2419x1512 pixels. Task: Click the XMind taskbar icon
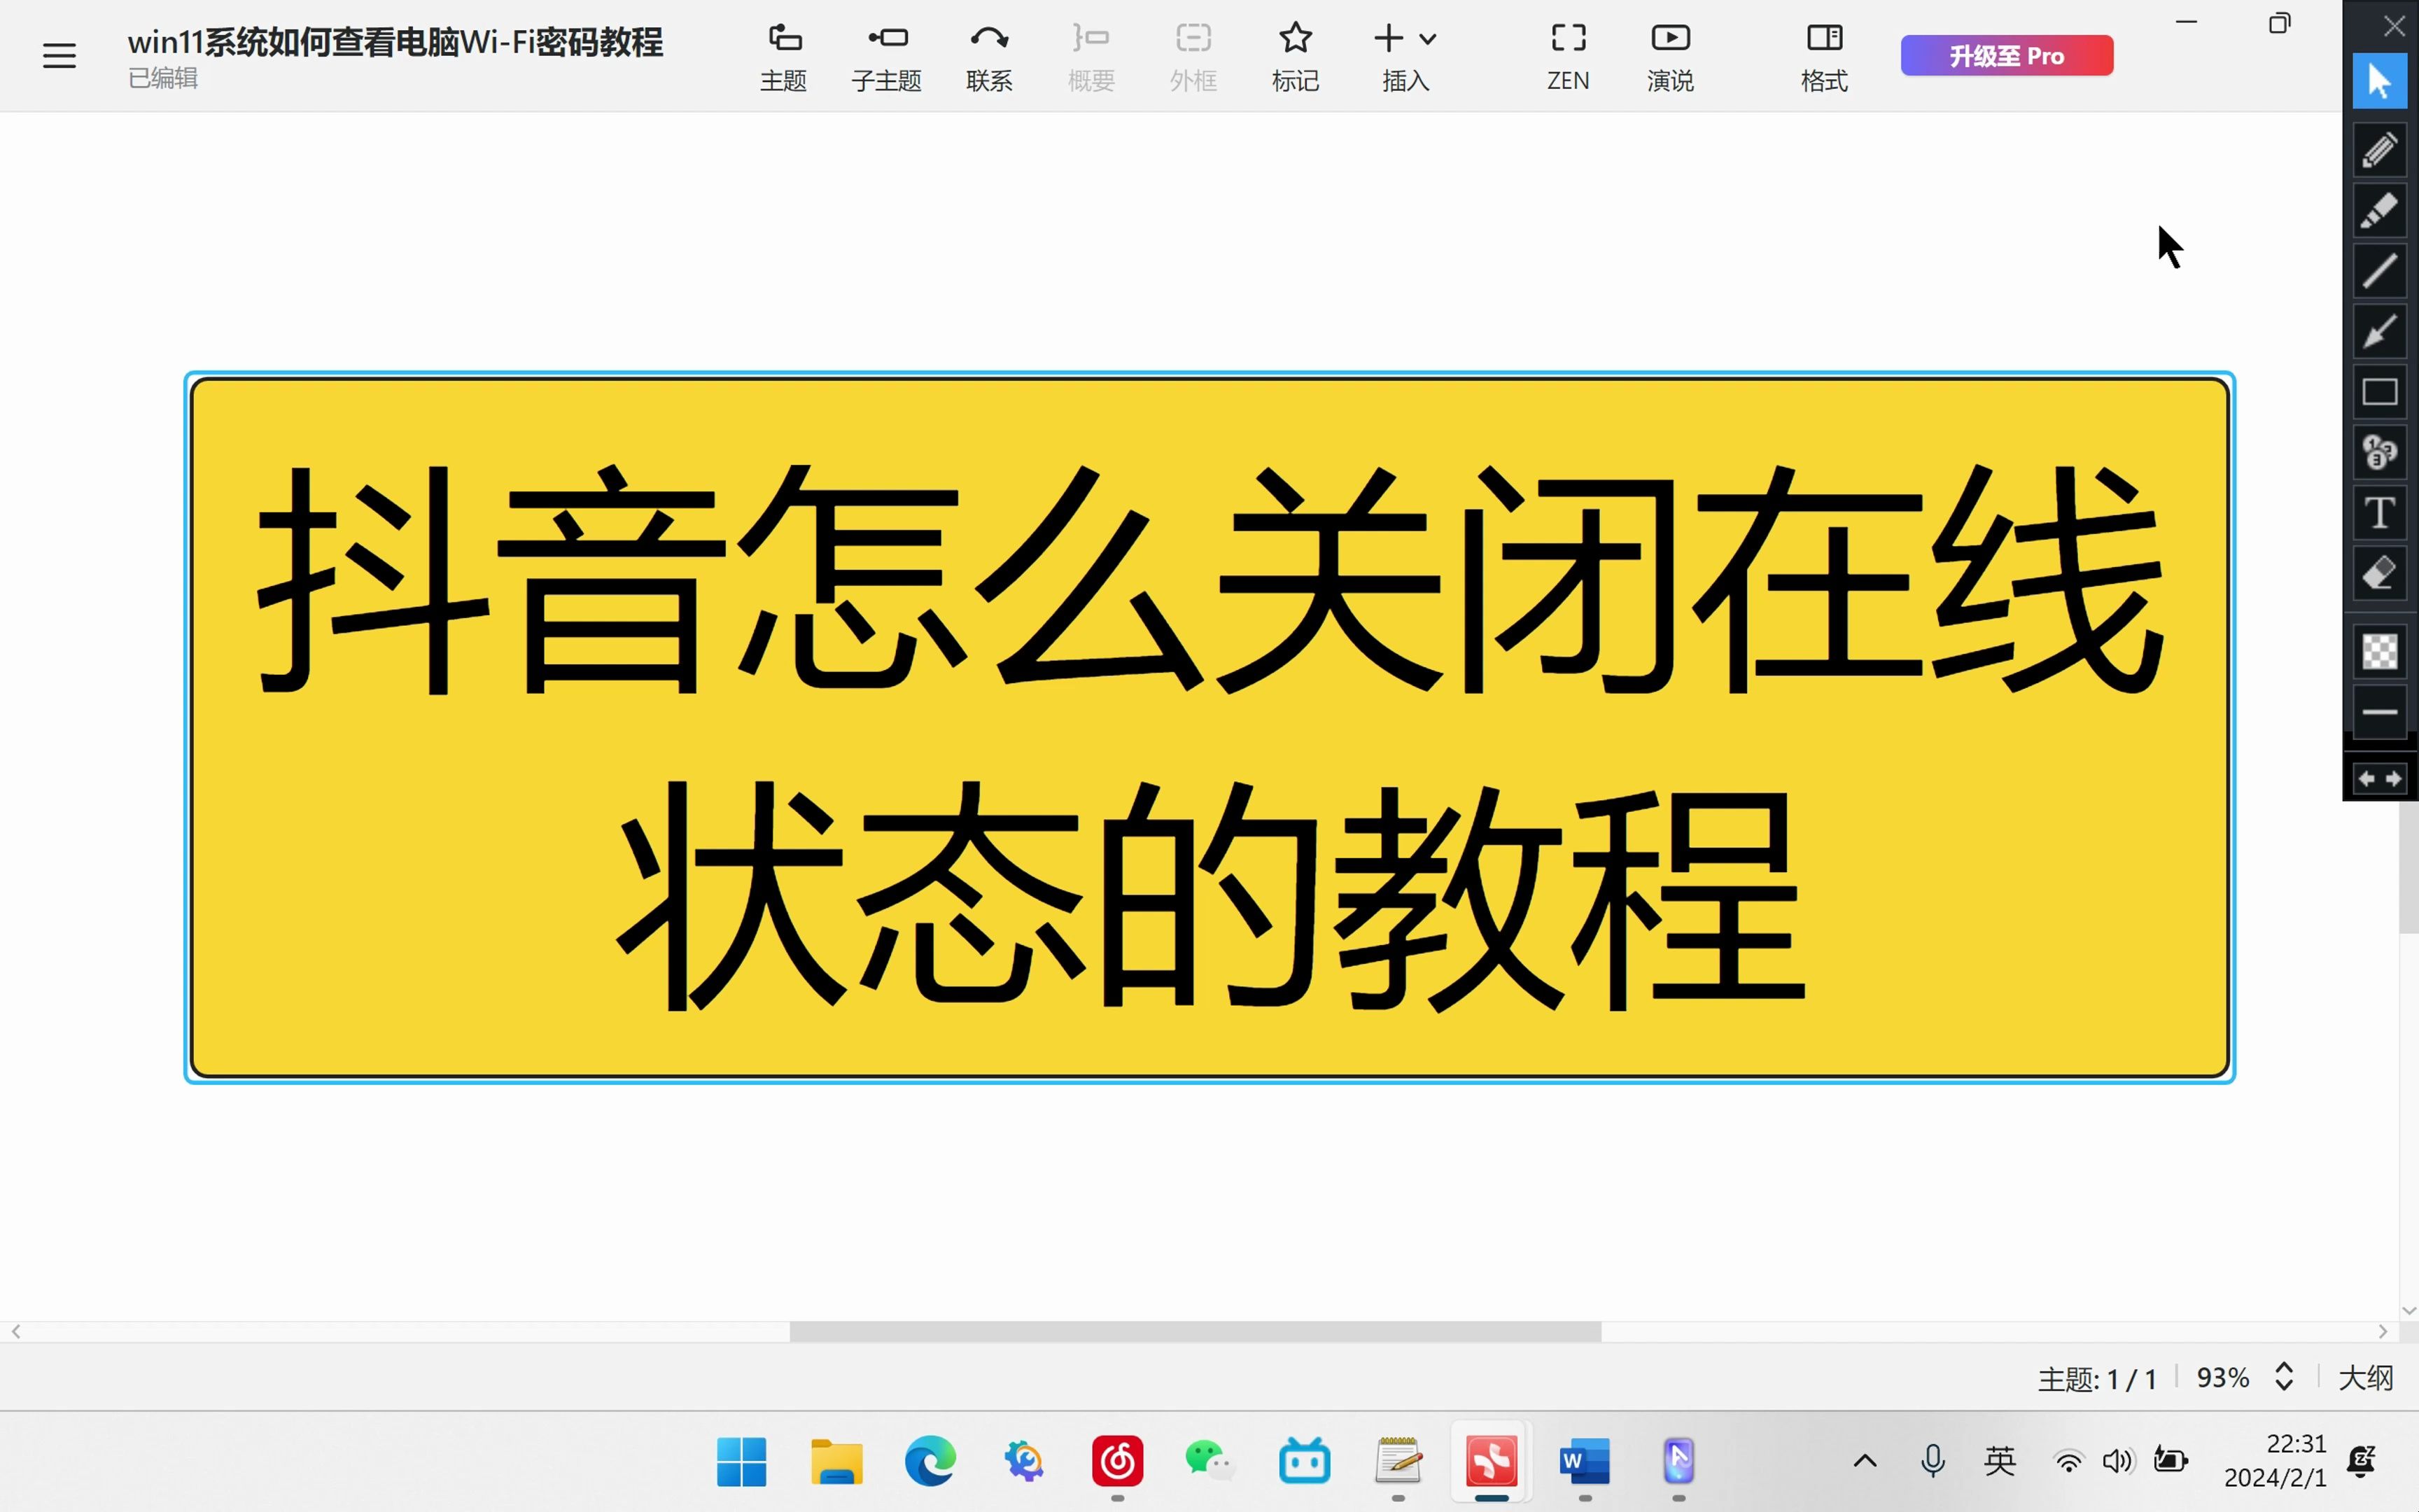[x=1492, y=1462]
